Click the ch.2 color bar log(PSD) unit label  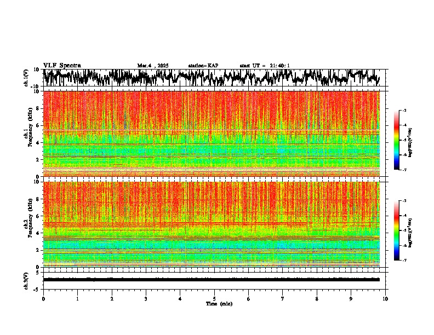pos(410,233)
